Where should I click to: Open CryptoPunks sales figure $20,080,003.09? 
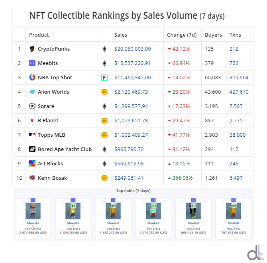[x=133, y=49]
